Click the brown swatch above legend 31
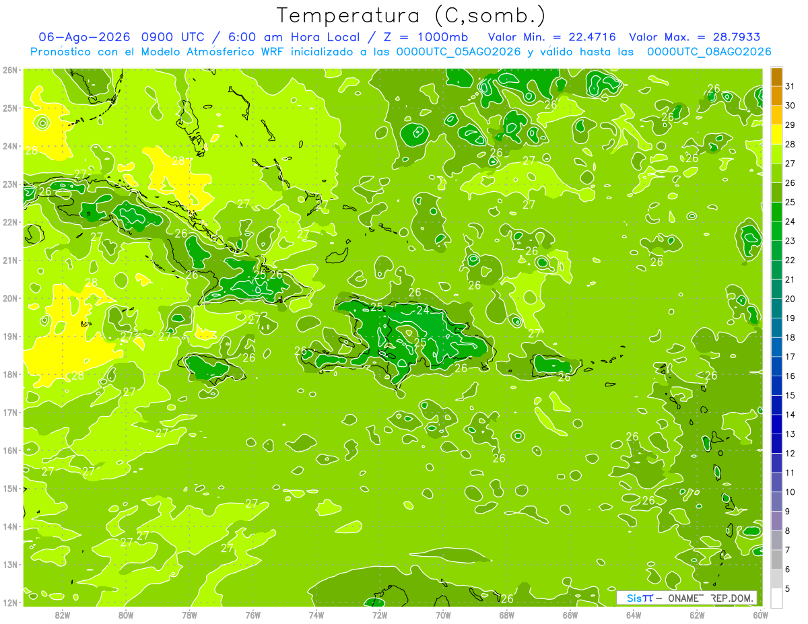The height and width of the screenshot is (624, 808). pyautogui.click(x=776, y=77)
